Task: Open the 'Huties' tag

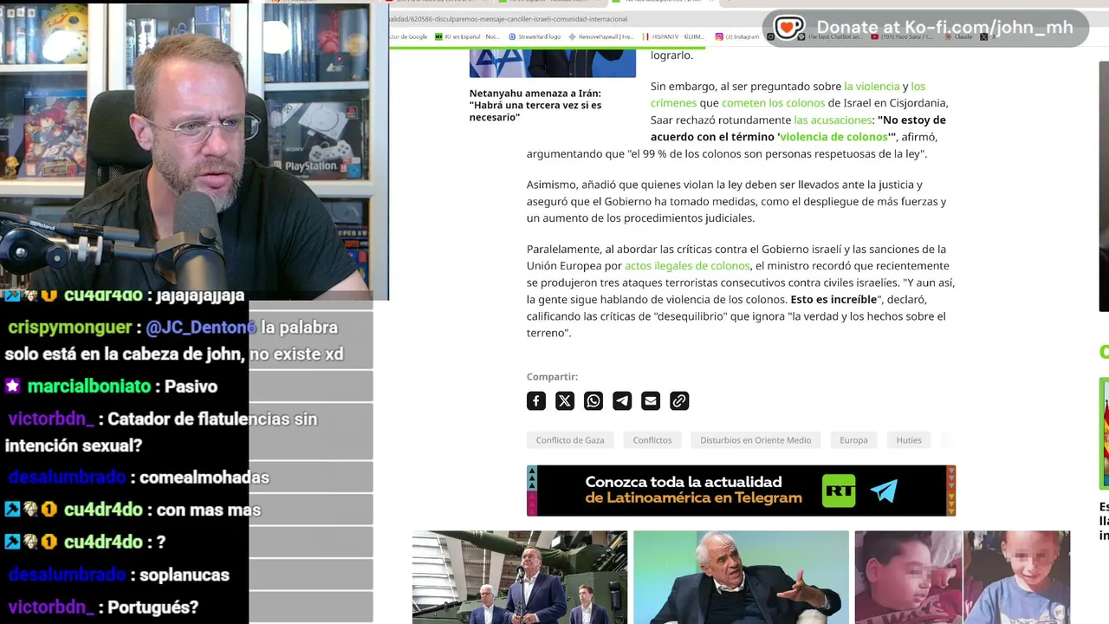Action: [x=909, y=440]
